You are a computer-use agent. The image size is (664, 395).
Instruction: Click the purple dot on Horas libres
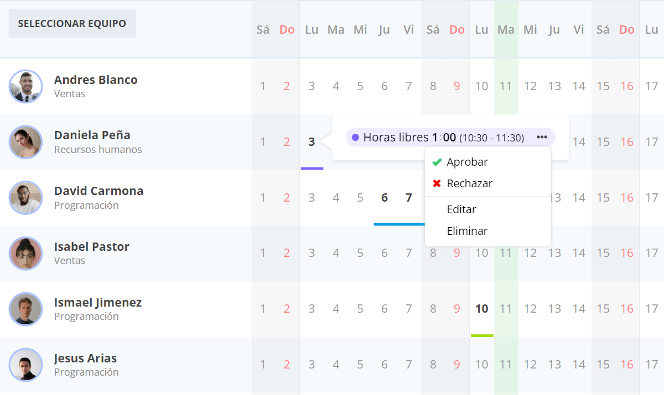tap(355, 138)
